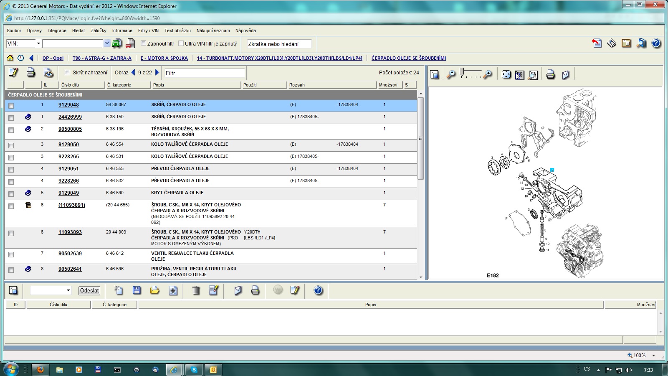Click the 'Odeslat' button
Viewport: 668px width, 376px height.
pos(89,290)
